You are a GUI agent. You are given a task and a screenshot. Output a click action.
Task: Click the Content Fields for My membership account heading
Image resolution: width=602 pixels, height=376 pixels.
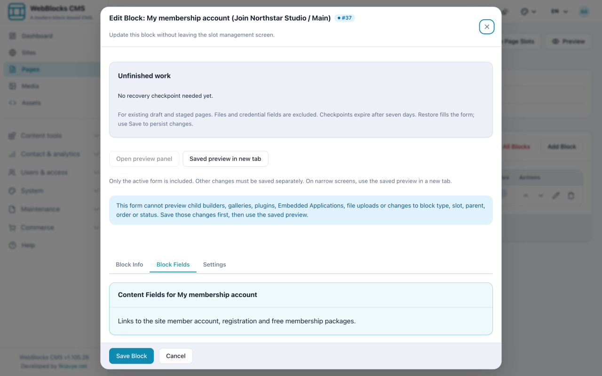[188, 295]
